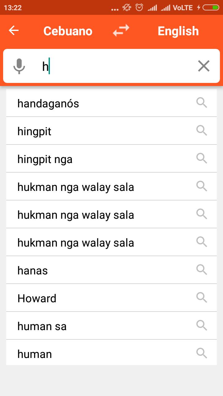Viewport: 223px width, 396px height.
Task: Choose the handaganós suggestion
Action: pyautogui.click(x=111, y=103)
